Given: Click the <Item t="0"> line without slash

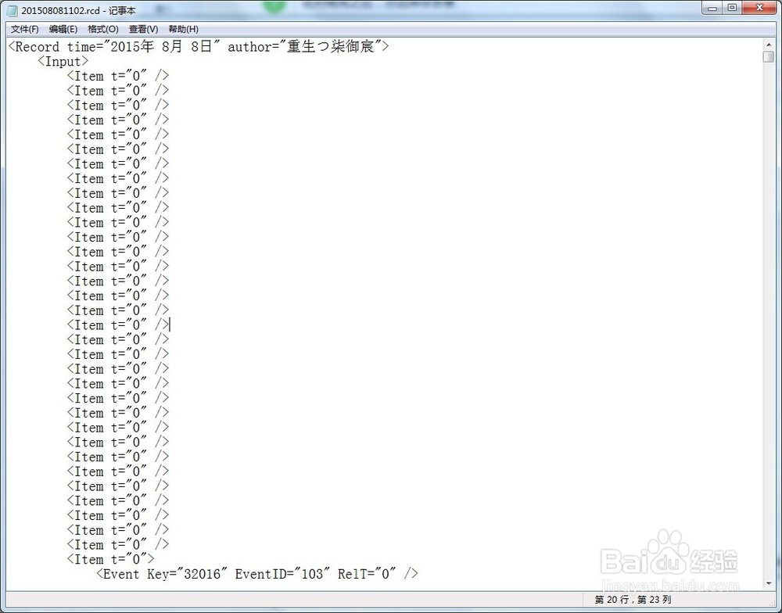Looking at the screenshot, I should (111, 559).
